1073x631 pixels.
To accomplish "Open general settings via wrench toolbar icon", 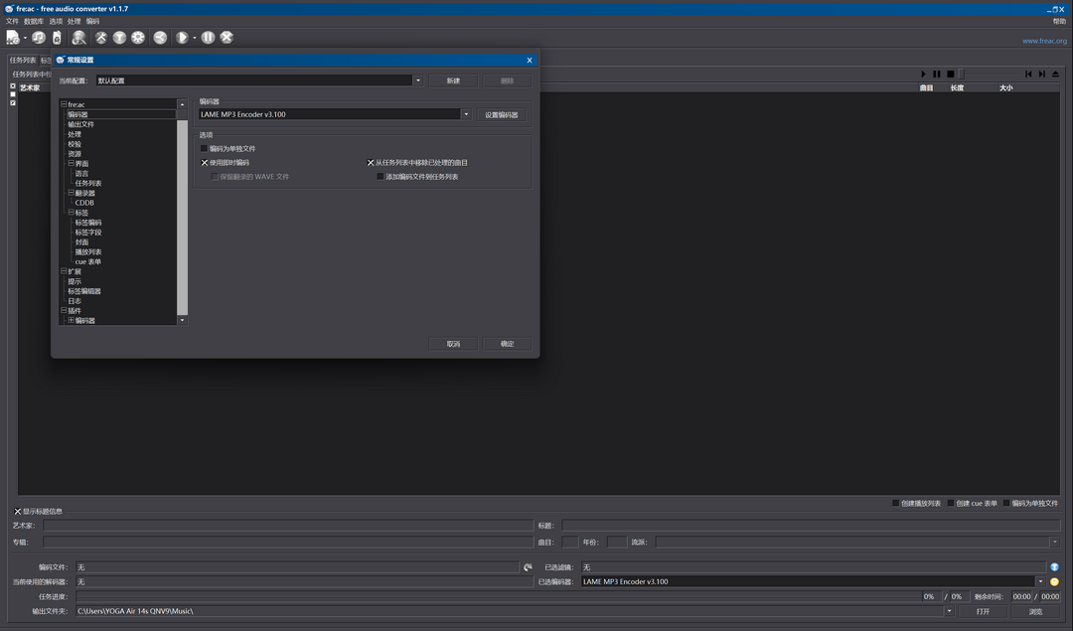I will 100,37.
